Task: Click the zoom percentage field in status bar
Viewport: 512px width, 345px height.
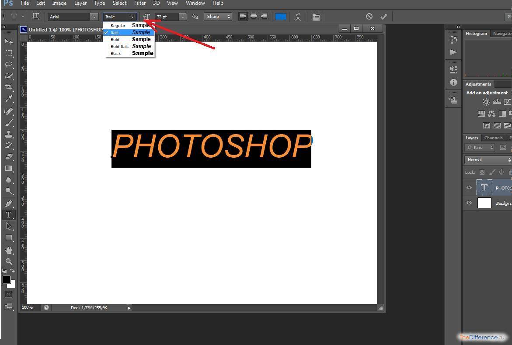Action: point(28,307)
